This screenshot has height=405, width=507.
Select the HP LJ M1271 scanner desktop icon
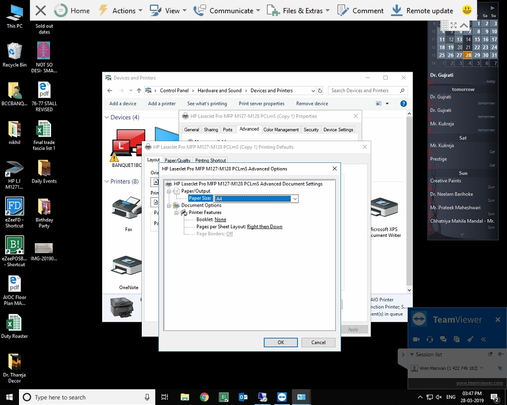point(14,174)
